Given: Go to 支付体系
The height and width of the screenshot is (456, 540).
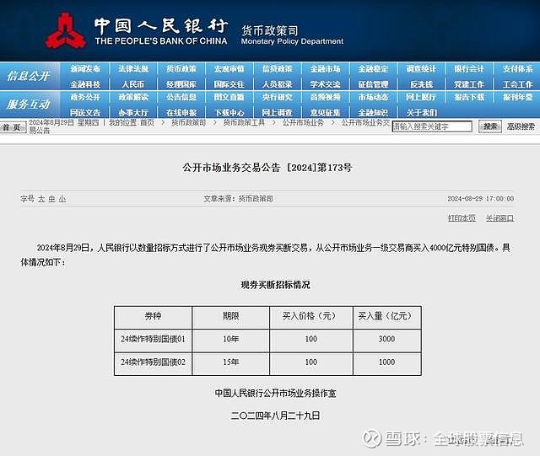Looking at the screenshot, I should 517,69.
